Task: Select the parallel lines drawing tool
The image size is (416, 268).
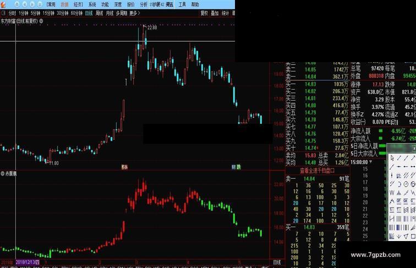Action: click(406, 176)
